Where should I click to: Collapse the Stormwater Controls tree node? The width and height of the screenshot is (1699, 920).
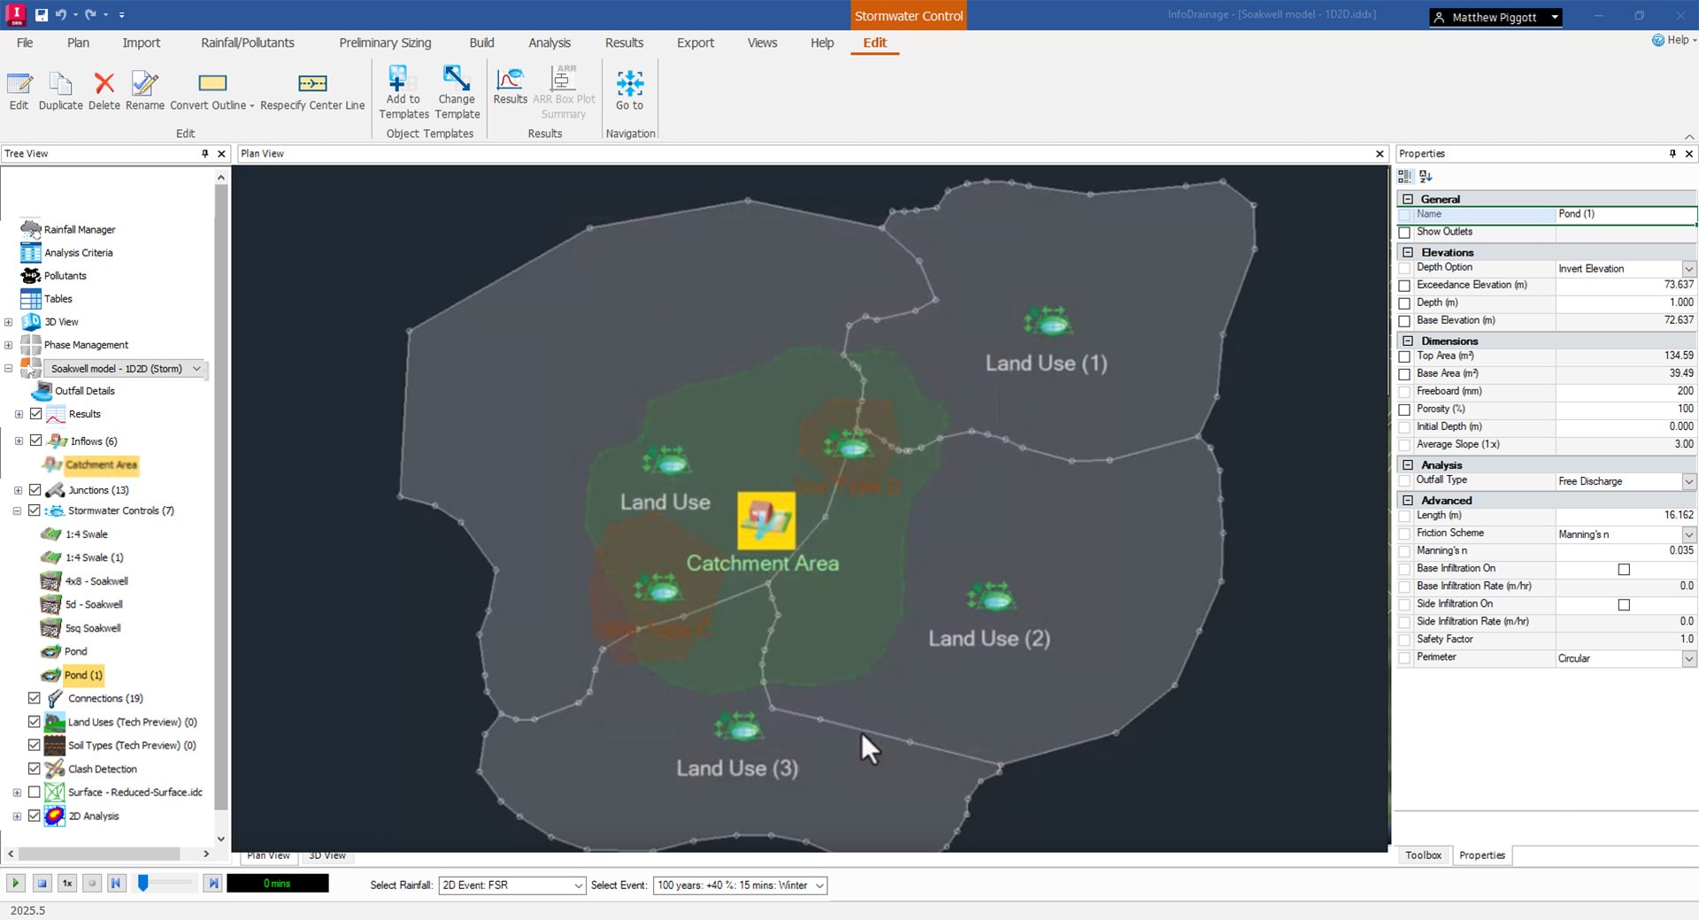point(17,510)
